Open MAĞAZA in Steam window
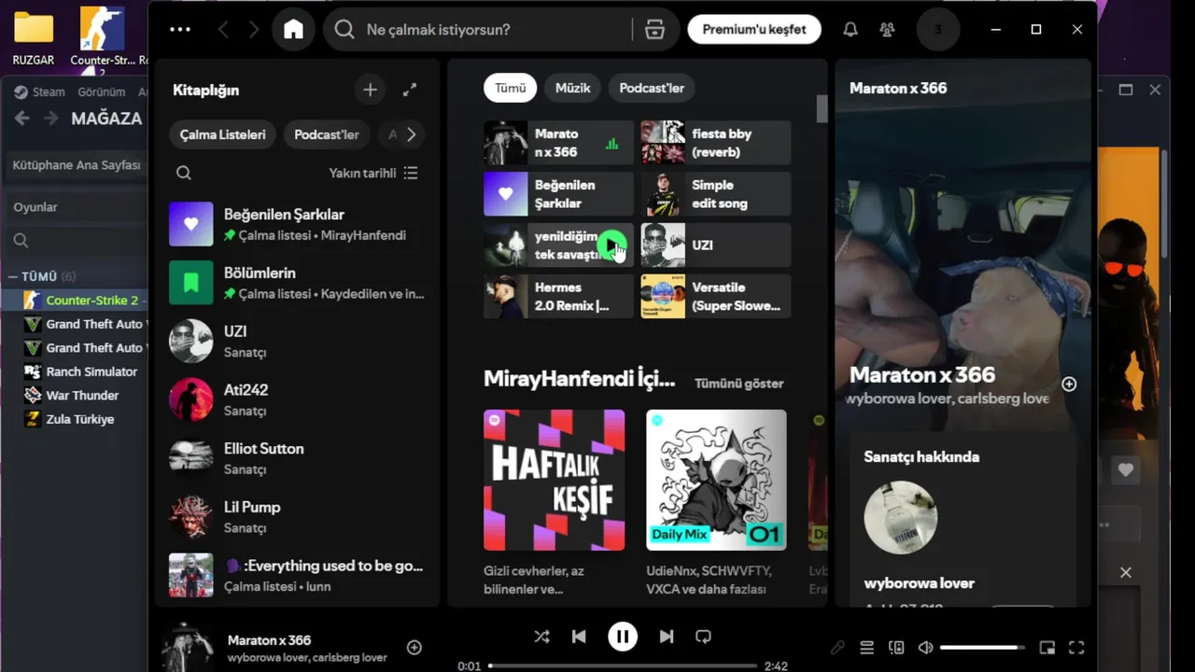 click(x=106, y=119)
